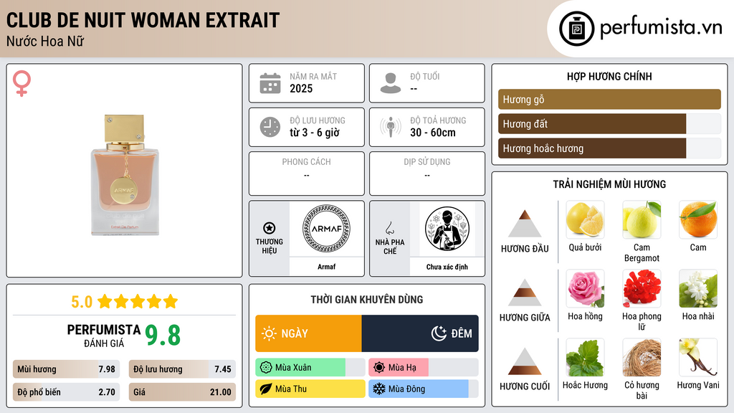Select the Cam orange note image
734x413 pixels.
698,219
